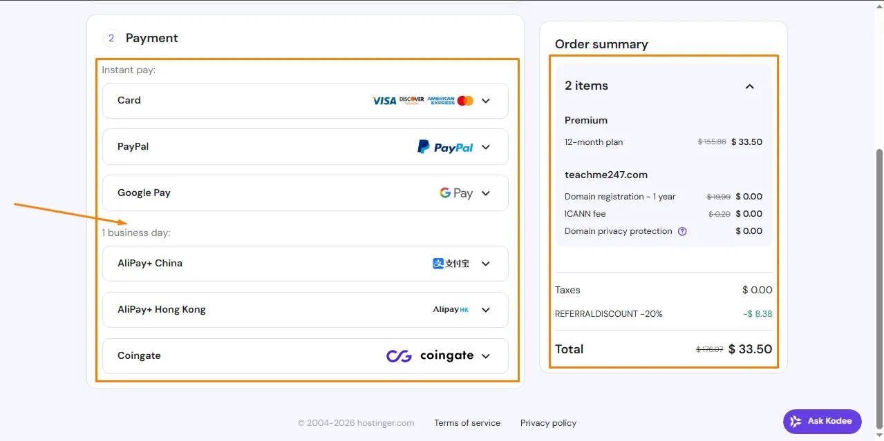Expand the PayPal payment option

click(x=485, y=146)
